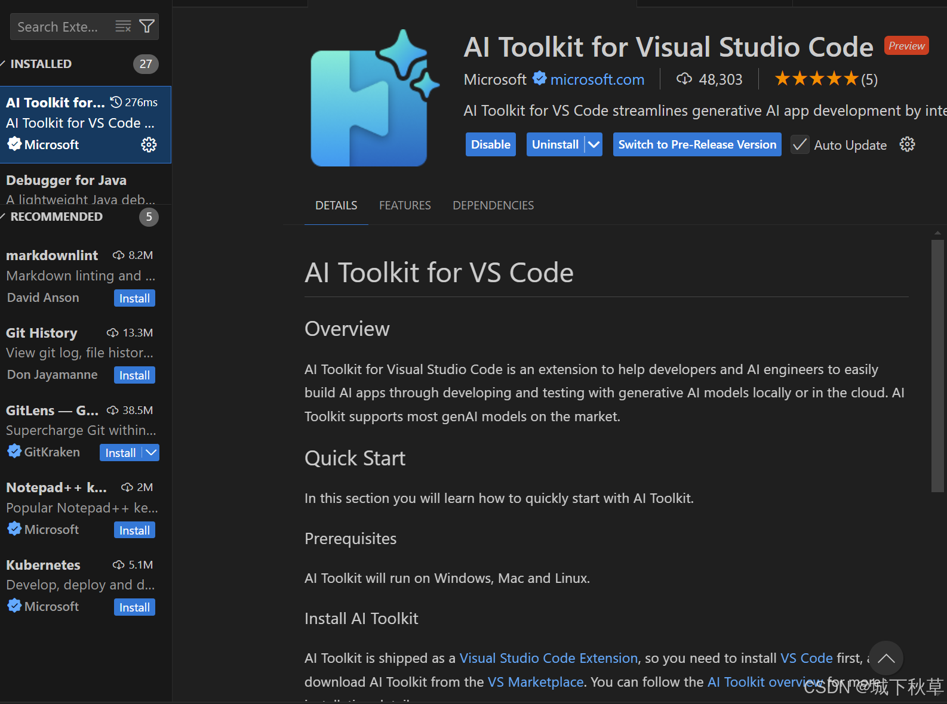
Task: Open the filter extensions funnel icon
Action: 147,26
